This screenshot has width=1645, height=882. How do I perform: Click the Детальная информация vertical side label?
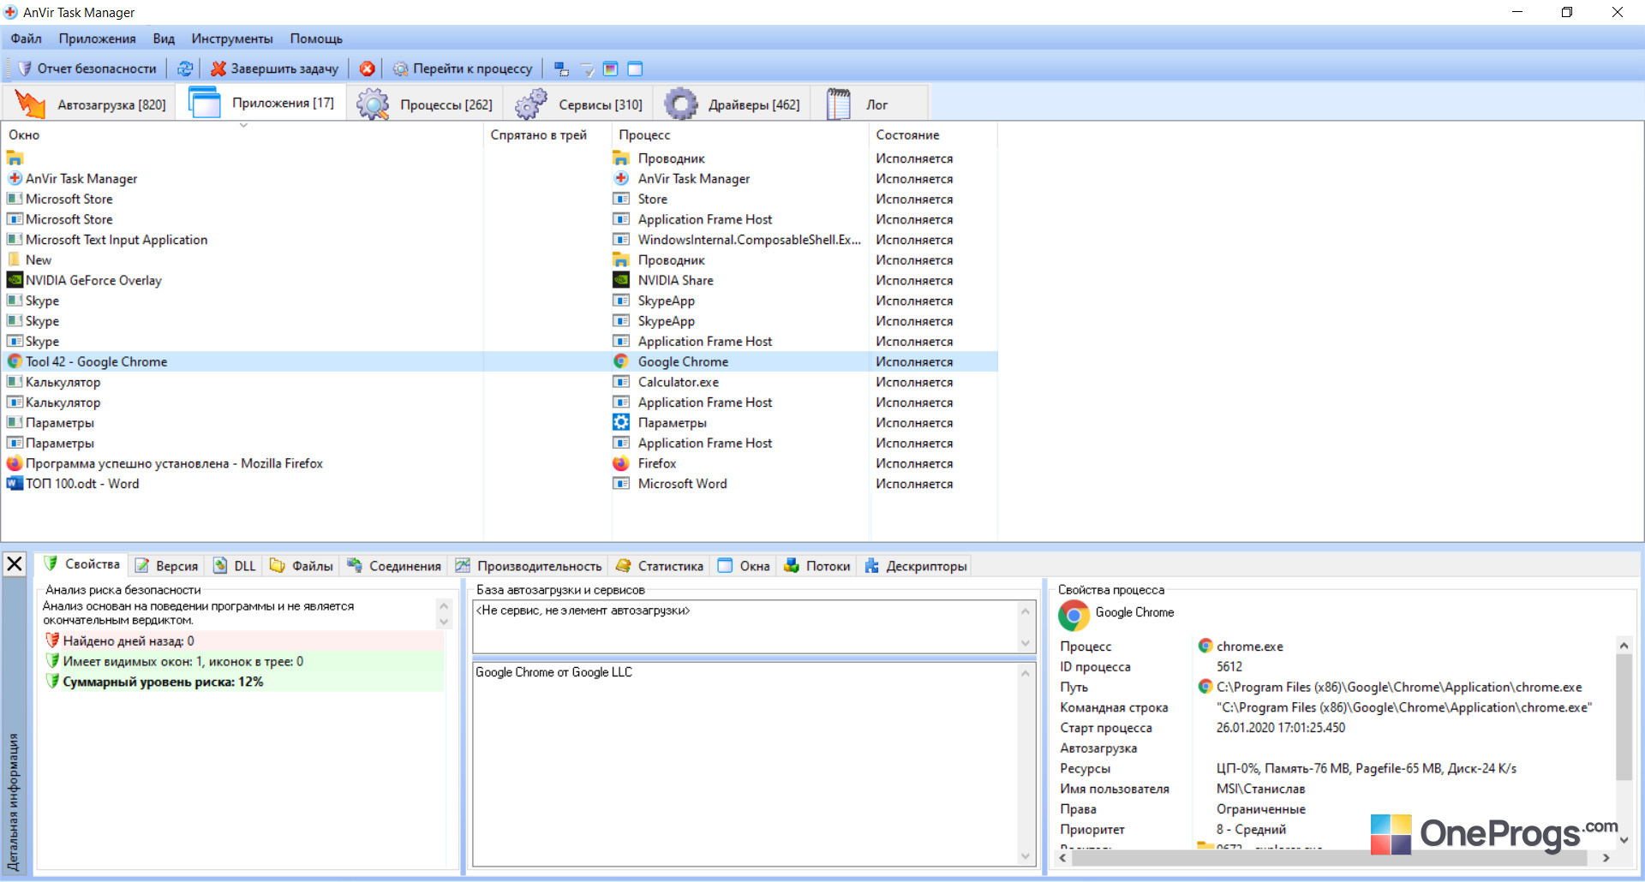pyautogui.click(x=14, y=802)
